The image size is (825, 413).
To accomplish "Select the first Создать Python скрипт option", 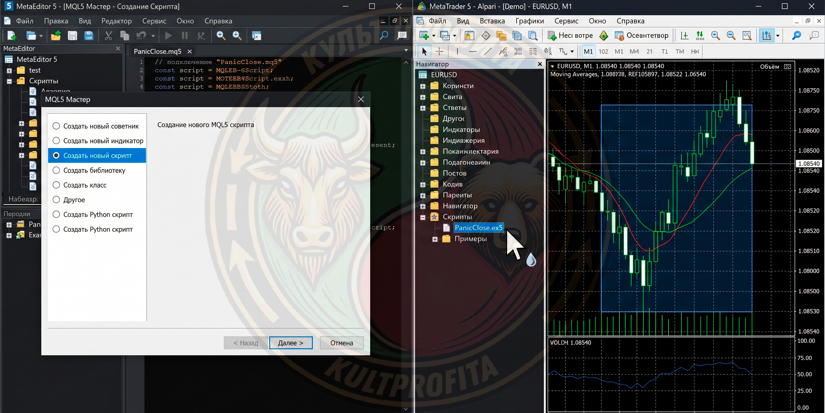I will tap(56, 214).
